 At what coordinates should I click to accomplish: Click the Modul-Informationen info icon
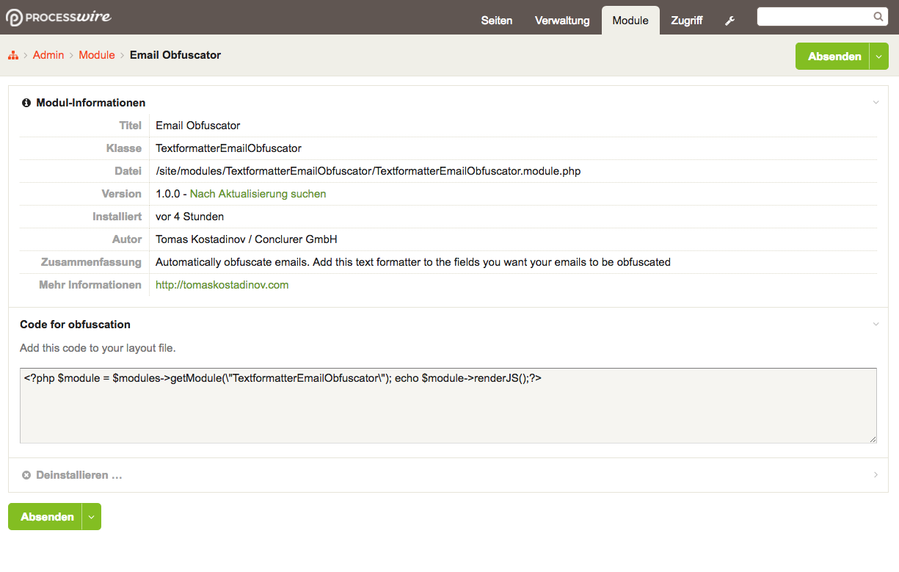click(26, 103)
